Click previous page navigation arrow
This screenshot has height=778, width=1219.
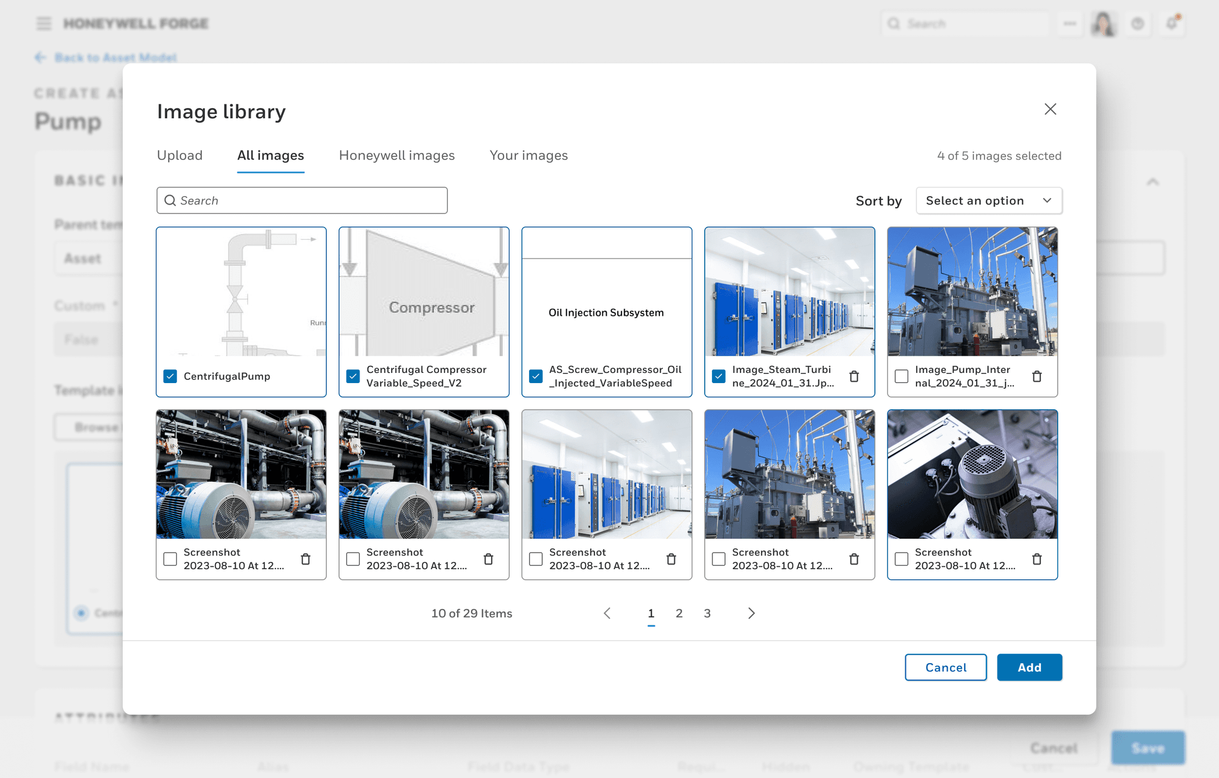tap(607, 613)
